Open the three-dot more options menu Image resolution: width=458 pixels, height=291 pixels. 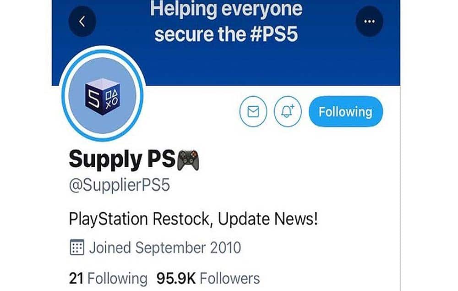[370, 22]
